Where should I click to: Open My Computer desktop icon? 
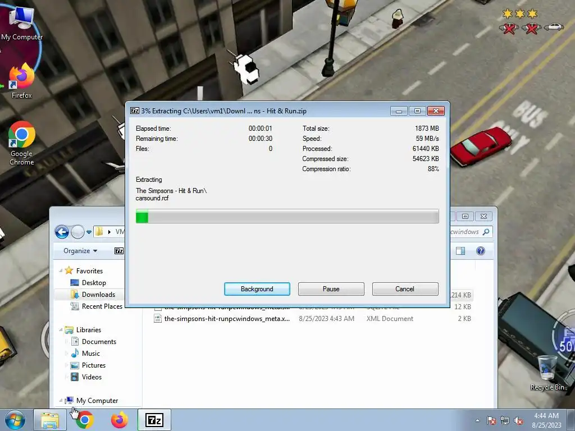click(21, 24)
